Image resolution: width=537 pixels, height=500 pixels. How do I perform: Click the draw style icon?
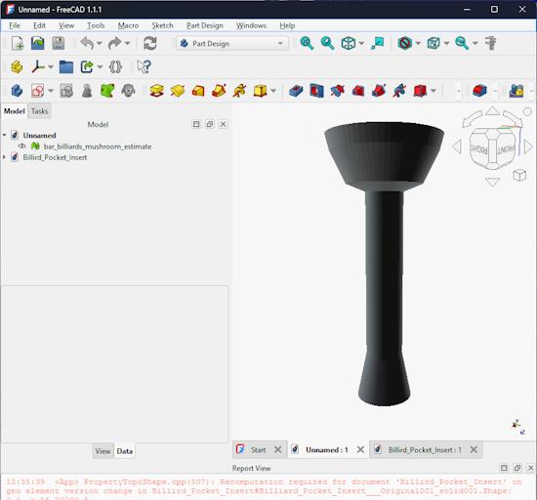click(x=405, y=44)
